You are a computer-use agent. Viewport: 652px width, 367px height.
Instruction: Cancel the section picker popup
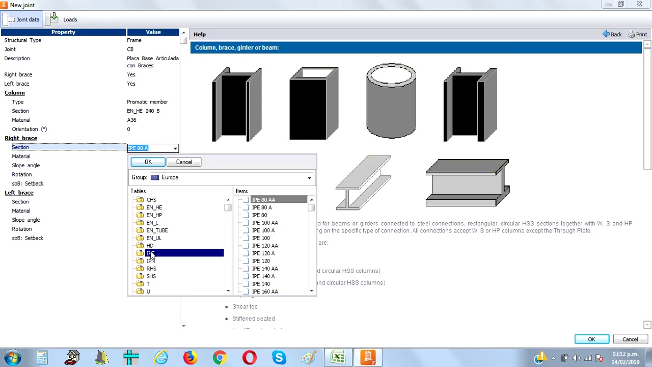[x=184, y=162]
